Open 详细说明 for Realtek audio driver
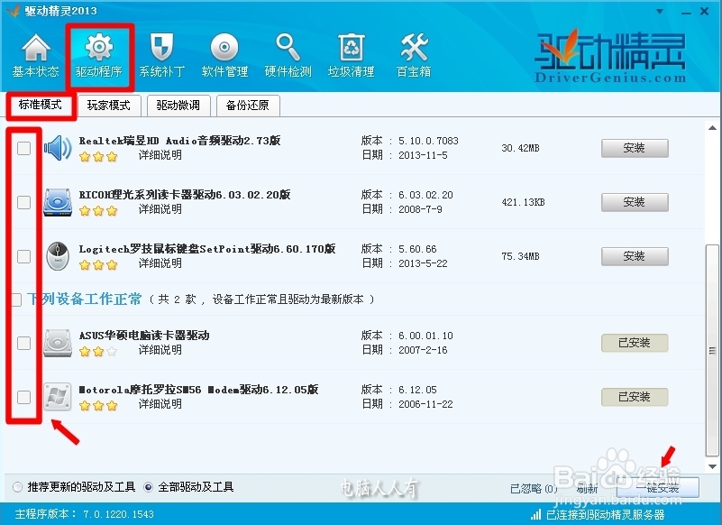 click(160, 155)
